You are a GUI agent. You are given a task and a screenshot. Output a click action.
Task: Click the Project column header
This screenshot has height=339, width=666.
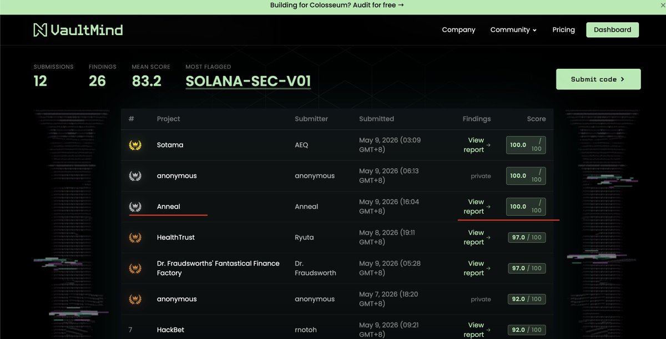pyautogui.click(x=169, y=119)
